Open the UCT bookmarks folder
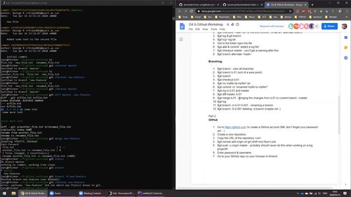The height and width of the screenshot is (197, 351). point(262,17)
